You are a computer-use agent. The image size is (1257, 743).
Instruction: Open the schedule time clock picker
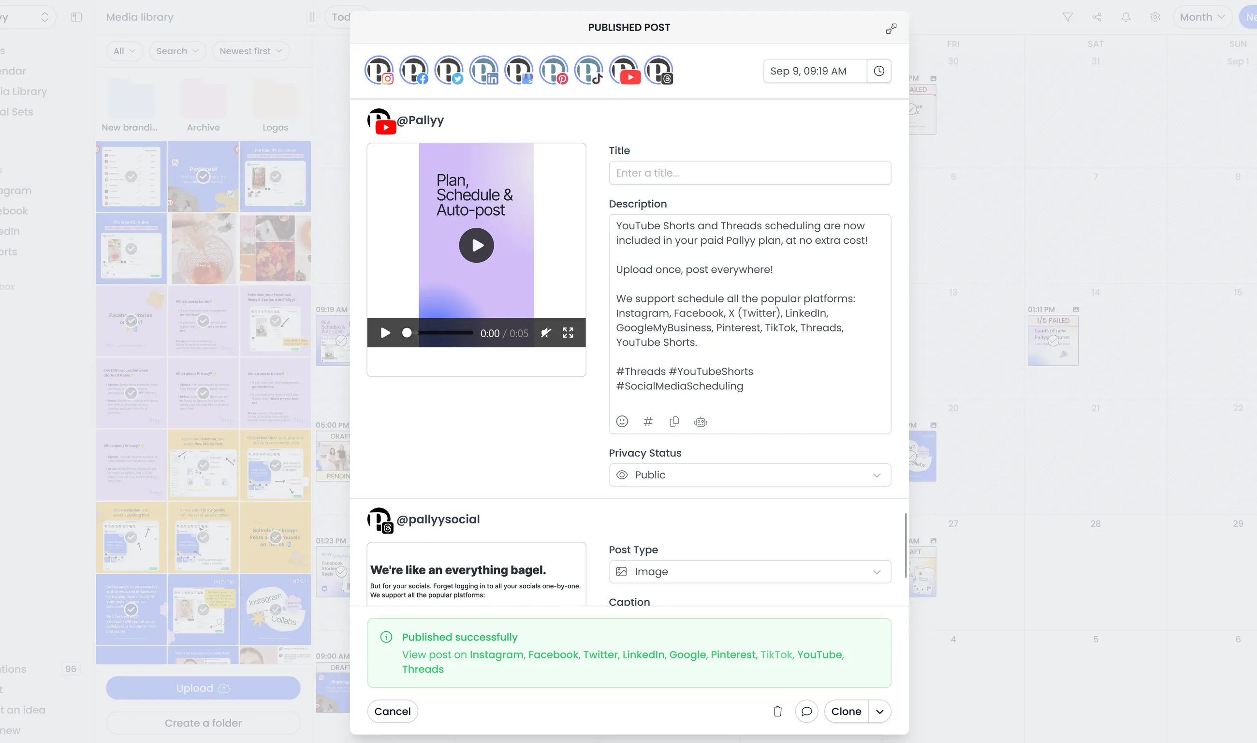pyautogui.click(x=879, y=71)
